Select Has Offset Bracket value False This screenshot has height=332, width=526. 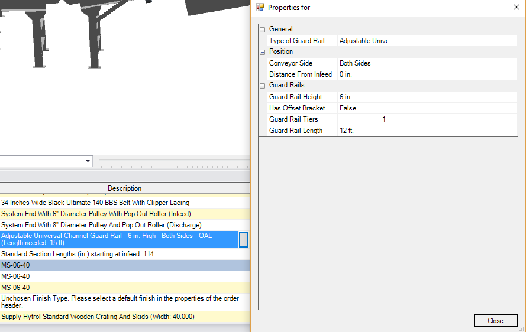coord(362,108)
